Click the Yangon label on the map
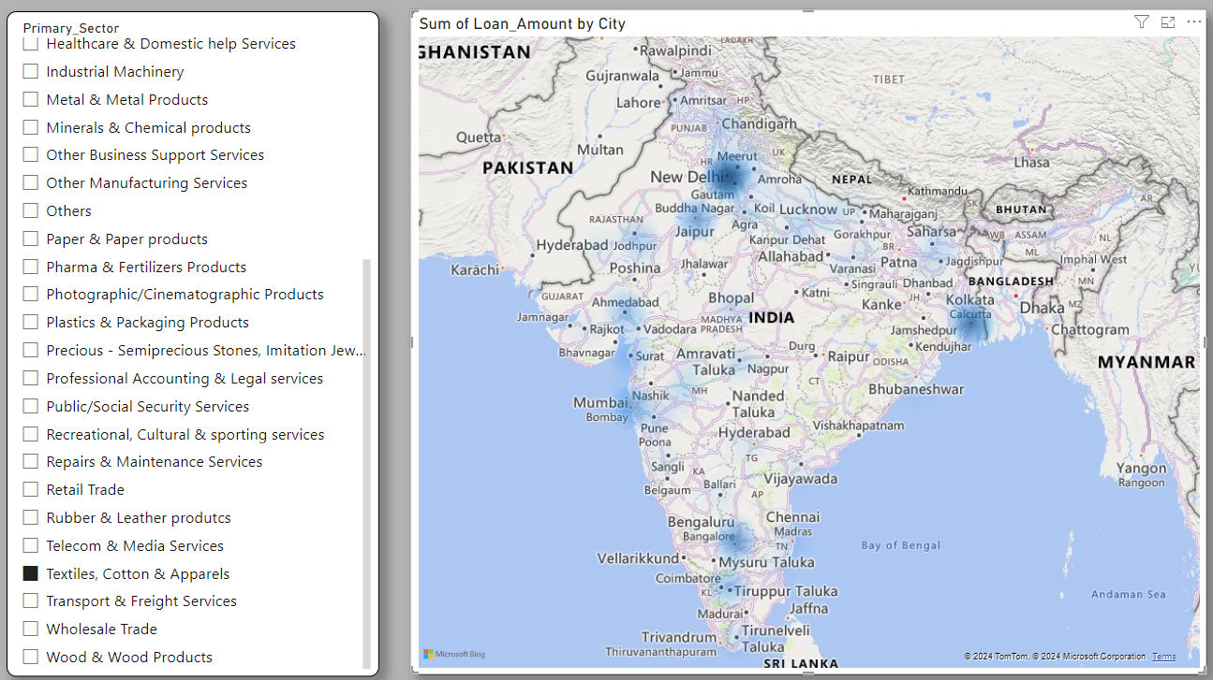1213x680 pixels. tap(1142, 469)
